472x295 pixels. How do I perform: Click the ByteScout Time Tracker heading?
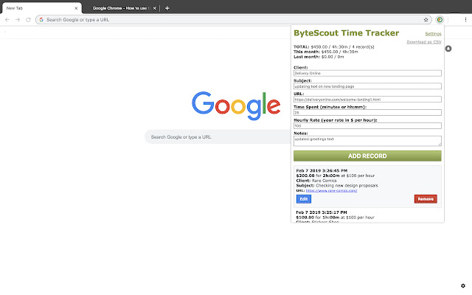tap(346, 32)
